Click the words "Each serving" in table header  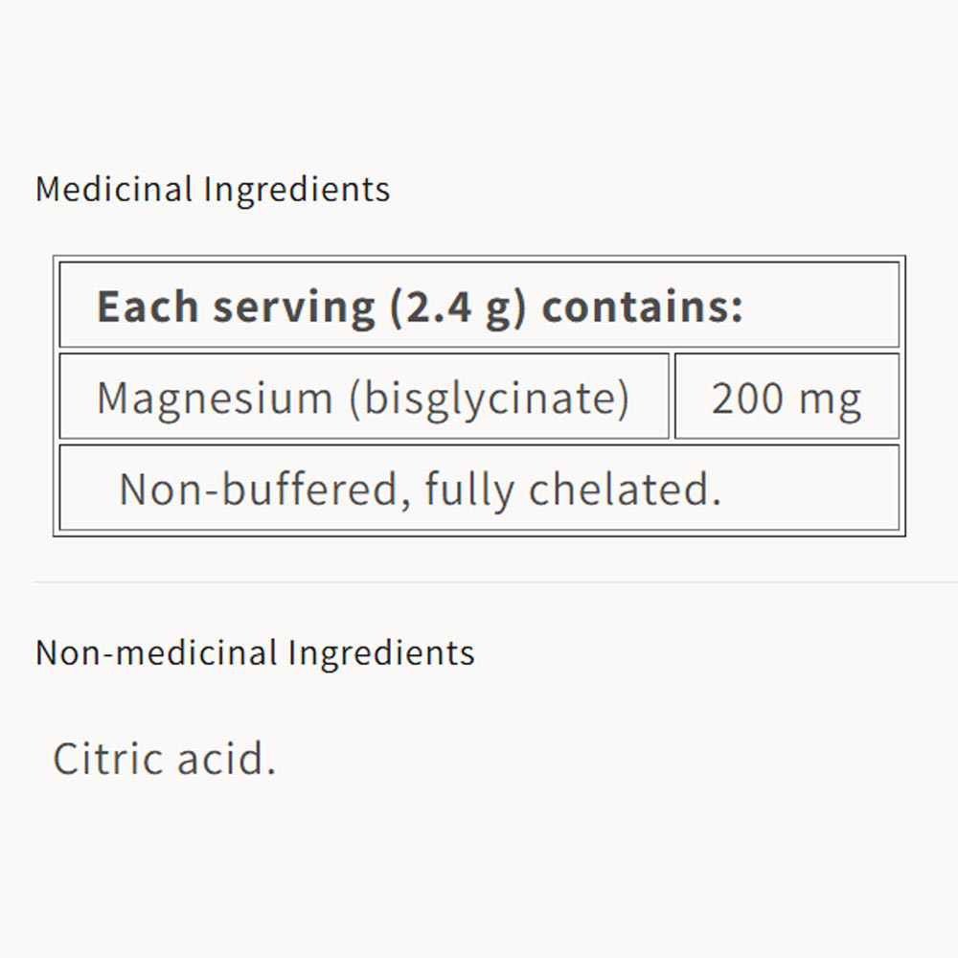[x=236, y=307]
